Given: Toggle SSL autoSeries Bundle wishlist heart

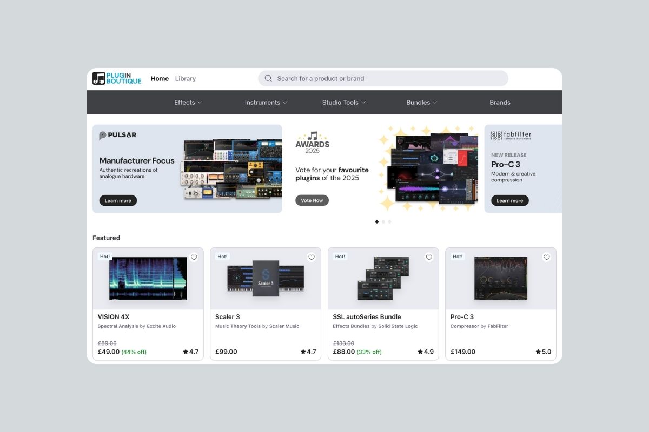Looking at the screenshot, I should point(429,257).
